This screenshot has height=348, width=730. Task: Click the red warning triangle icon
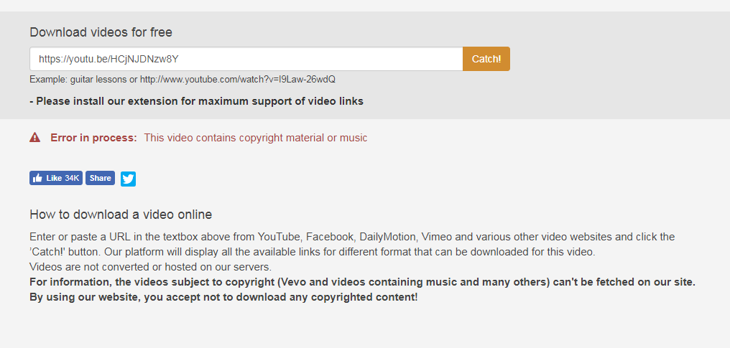tap(34, 137)
